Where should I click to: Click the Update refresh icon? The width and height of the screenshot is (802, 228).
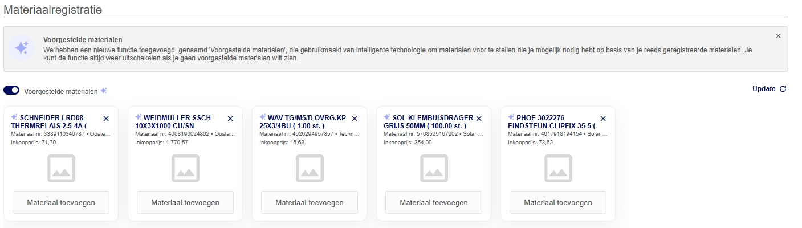coord(783,89)
